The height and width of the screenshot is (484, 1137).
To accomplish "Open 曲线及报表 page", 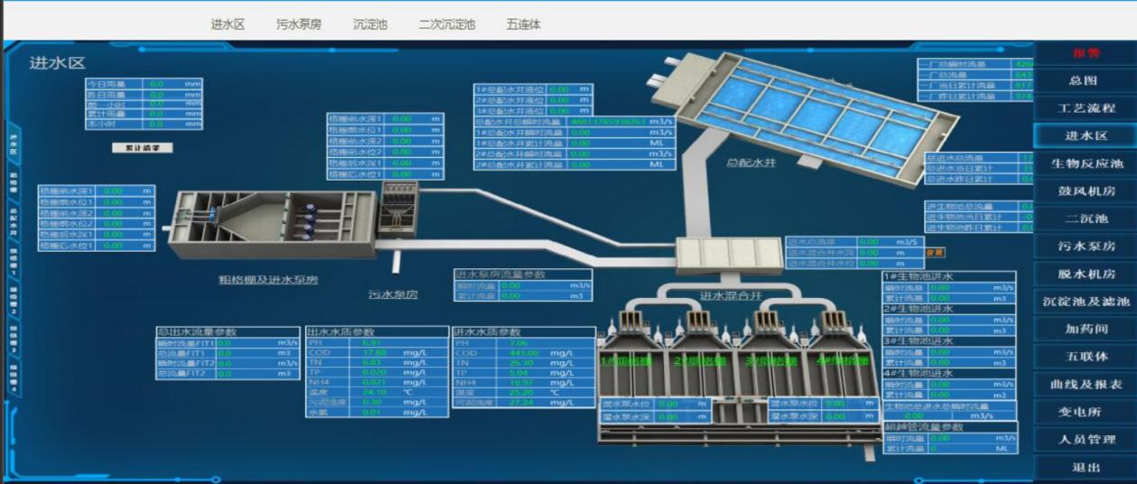I will pos(1085,385).
